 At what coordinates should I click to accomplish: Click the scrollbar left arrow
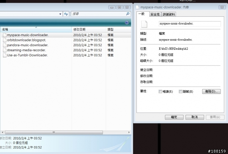click(2, 132)
